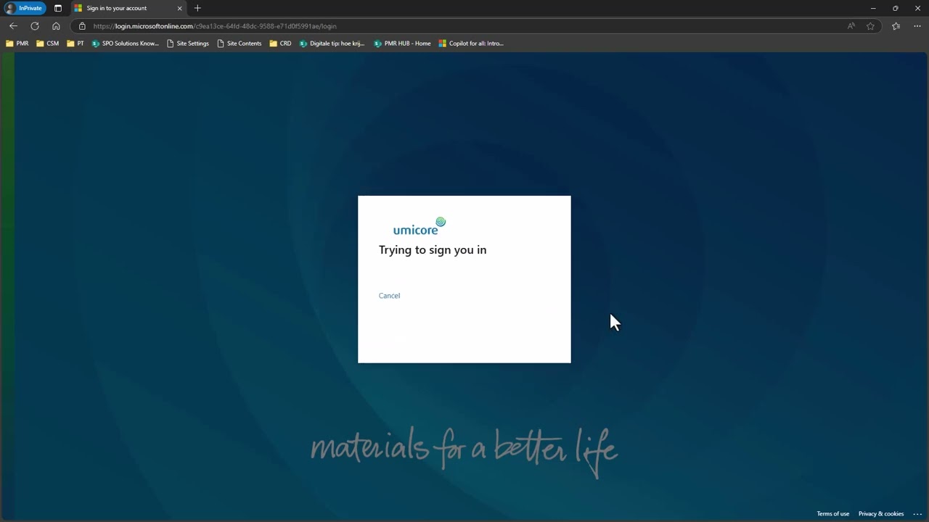Open the Privacy & cookies link
This screenshot has height=522, width=929.
(881, 514)
